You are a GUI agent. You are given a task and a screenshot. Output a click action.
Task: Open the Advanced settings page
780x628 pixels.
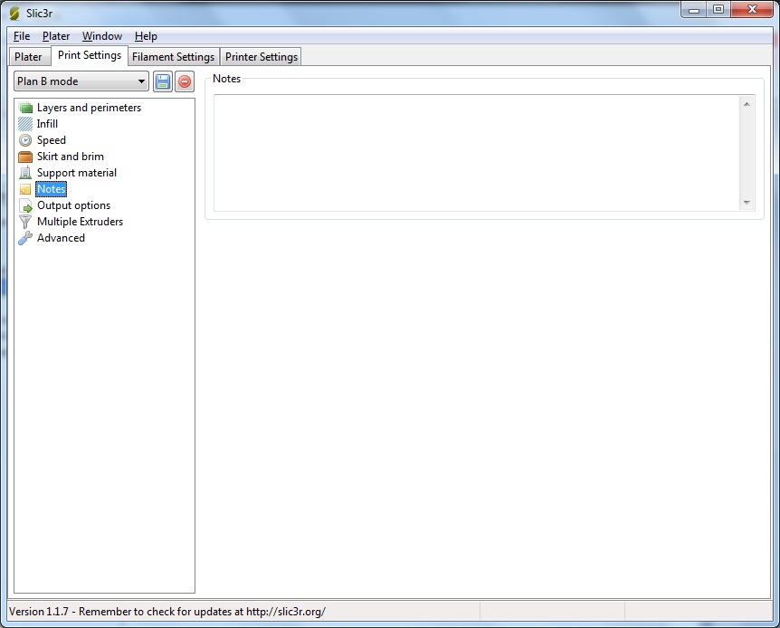coord(61,238)
